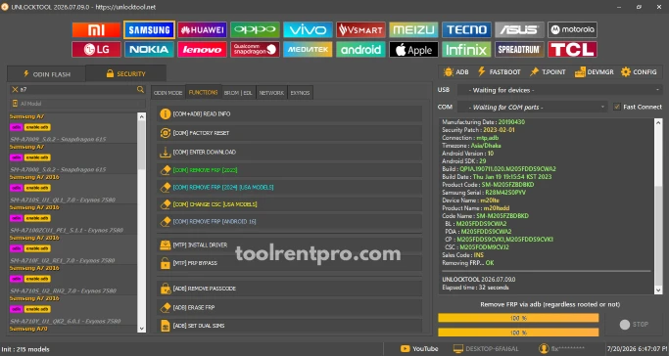Click the T.POINT toolbar button
Viewport: 669px width, 356px height.
pyautogui.click(x=548, y=72)
